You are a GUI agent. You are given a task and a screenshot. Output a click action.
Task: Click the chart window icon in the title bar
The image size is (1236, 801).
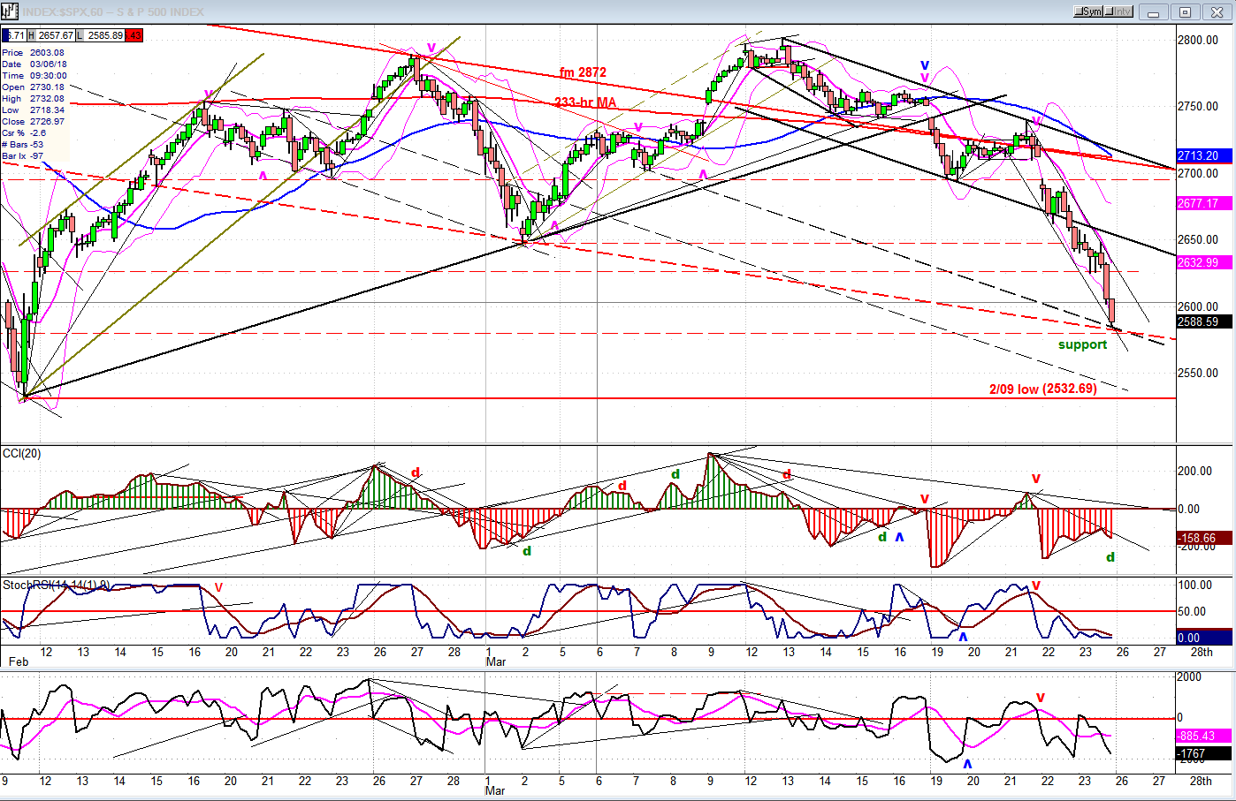9,11
